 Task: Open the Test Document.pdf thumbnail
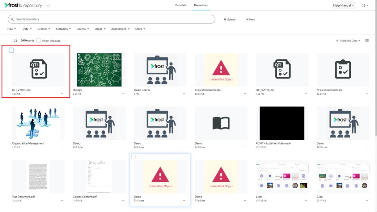38,176
